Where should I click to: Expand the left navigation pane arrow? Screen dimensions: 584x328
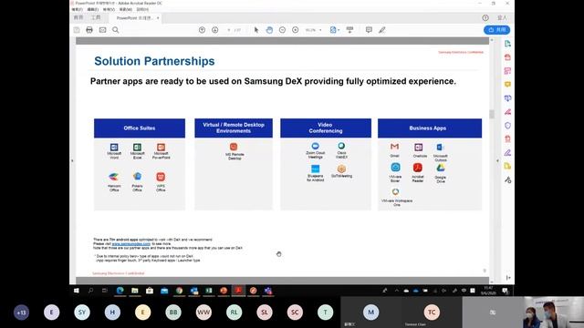(x=72, y=160)
